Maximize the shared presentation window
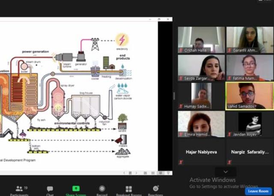The image size is (274, 196). 159,19
